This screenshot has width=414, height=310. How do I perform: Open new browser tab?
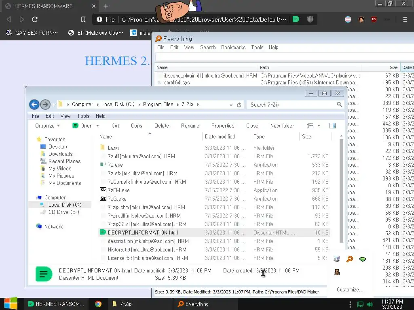[x=106, y=6]
